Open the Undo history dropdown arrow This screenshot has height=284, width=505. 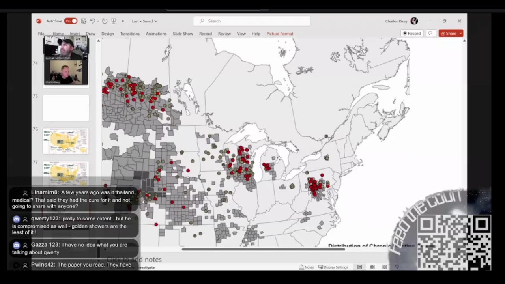pyautogui.click(x=97, y=21)
